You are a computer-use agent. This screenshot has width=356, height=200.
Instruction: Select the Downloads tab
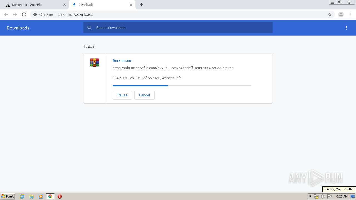[x=102, y=5]
